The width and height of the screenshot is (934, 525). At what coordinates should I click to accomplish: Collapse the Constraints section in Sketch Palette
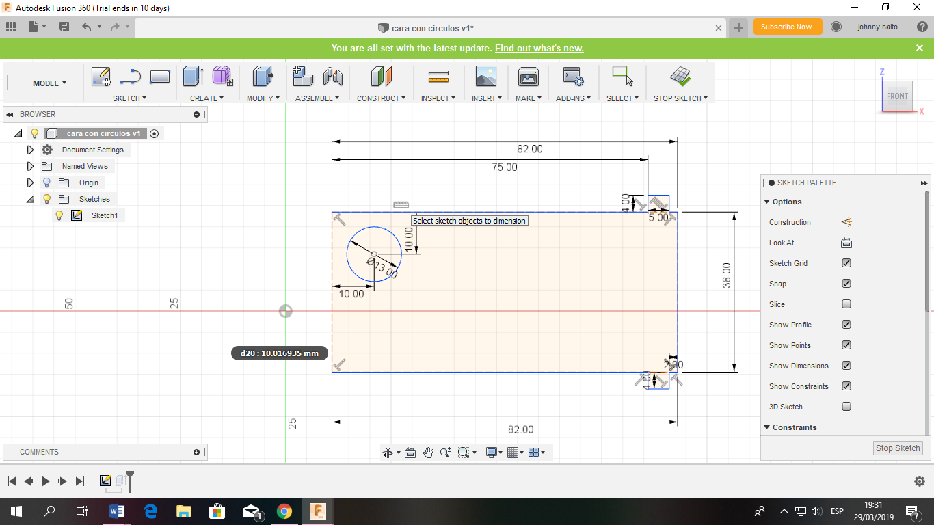pos(766,427)
